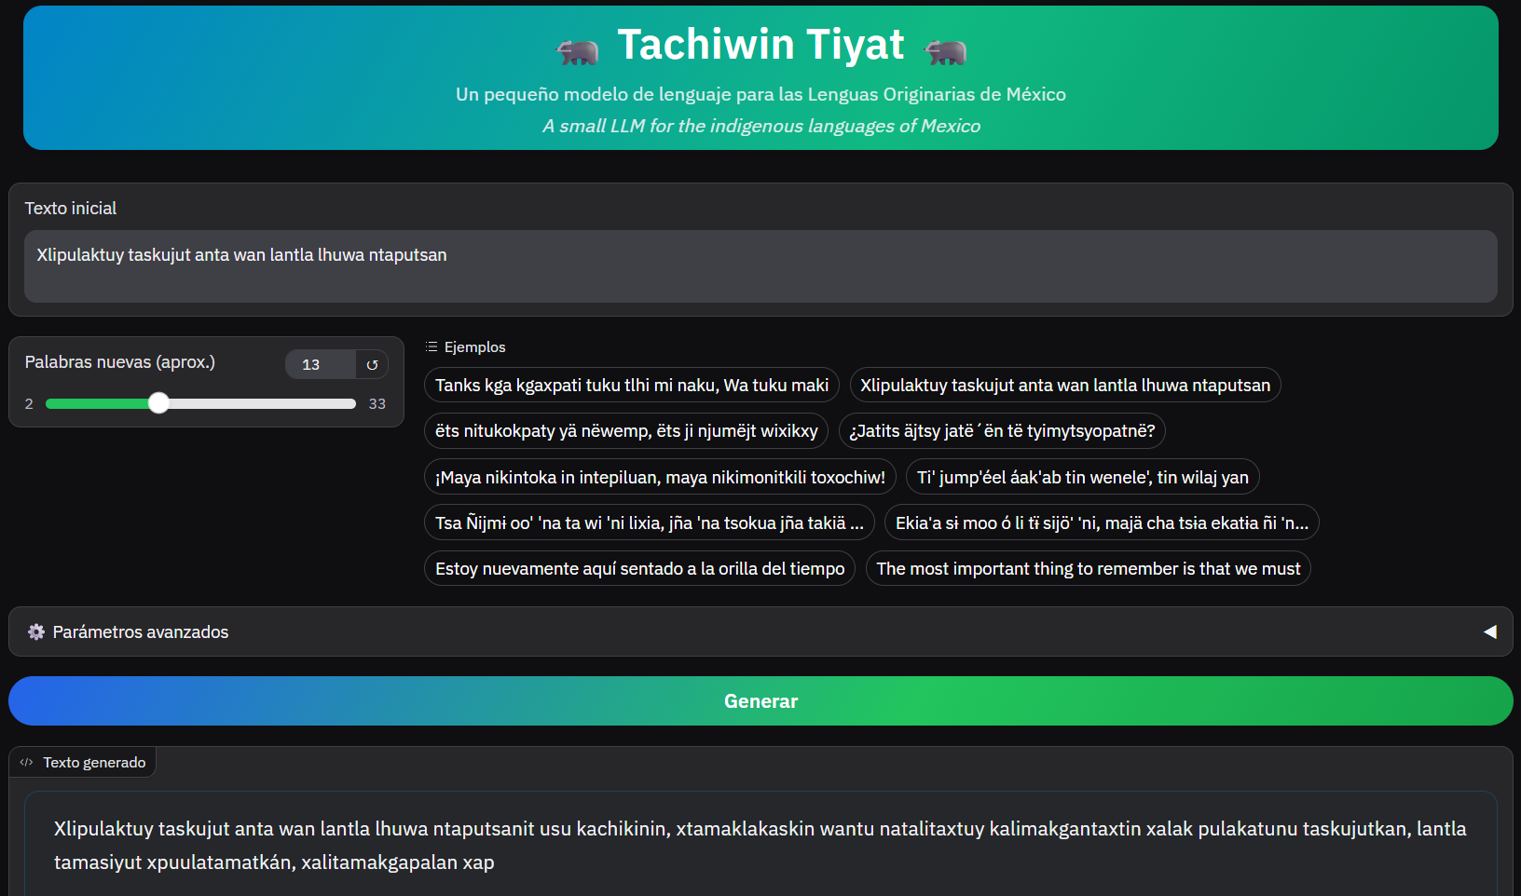Click the Tachiwin Tiyat title
This screenshot has width=1521, height=896.
coord(760,44)
